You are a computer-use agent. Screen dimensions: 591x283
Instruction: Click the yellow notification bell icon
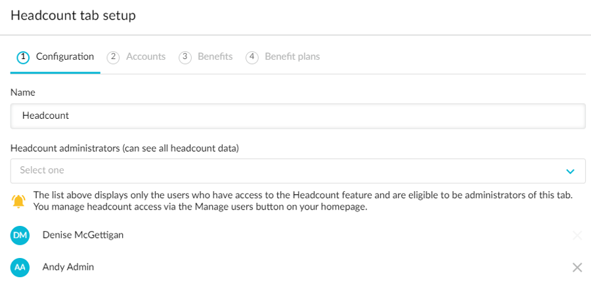[18, 201]
